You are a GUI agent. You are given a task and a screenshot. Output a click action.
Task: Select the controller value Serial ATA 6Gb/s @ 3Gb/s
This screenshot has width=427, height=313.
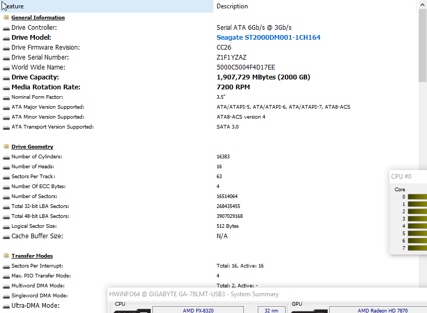pos(254,28)
